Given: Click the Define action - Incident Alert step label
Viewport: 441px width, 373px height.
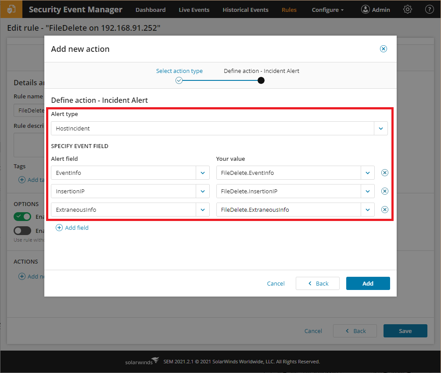Looking at the screenshot, I should (x=262, y=71).
